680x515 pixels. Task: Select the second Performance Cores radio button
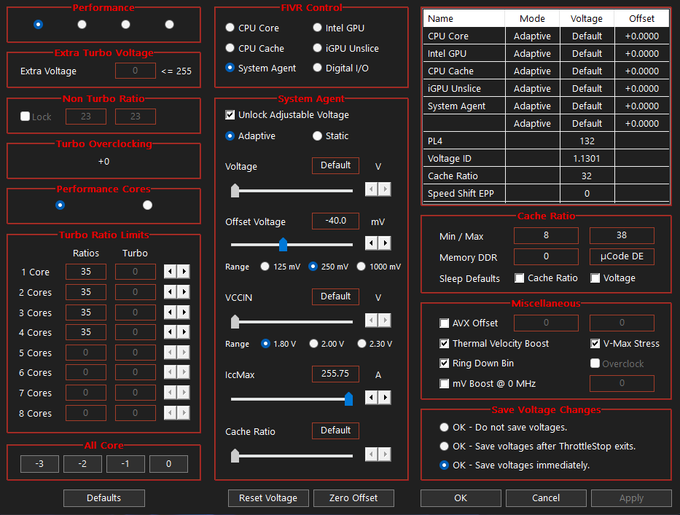[147, 205]
